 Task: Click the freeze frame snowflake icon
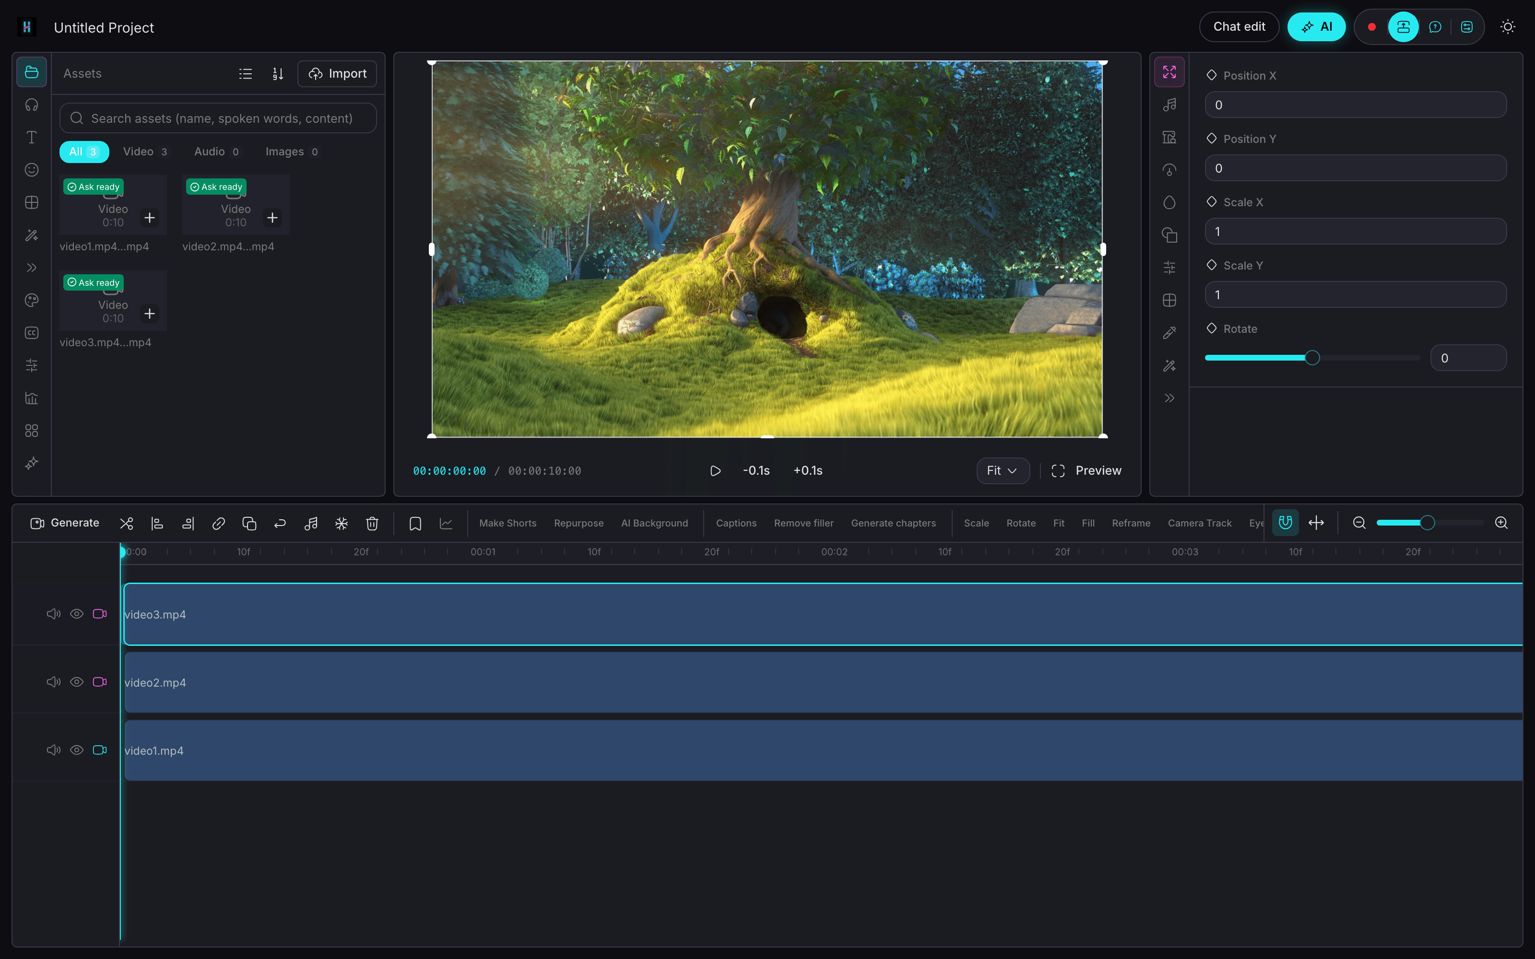point(341,523)
